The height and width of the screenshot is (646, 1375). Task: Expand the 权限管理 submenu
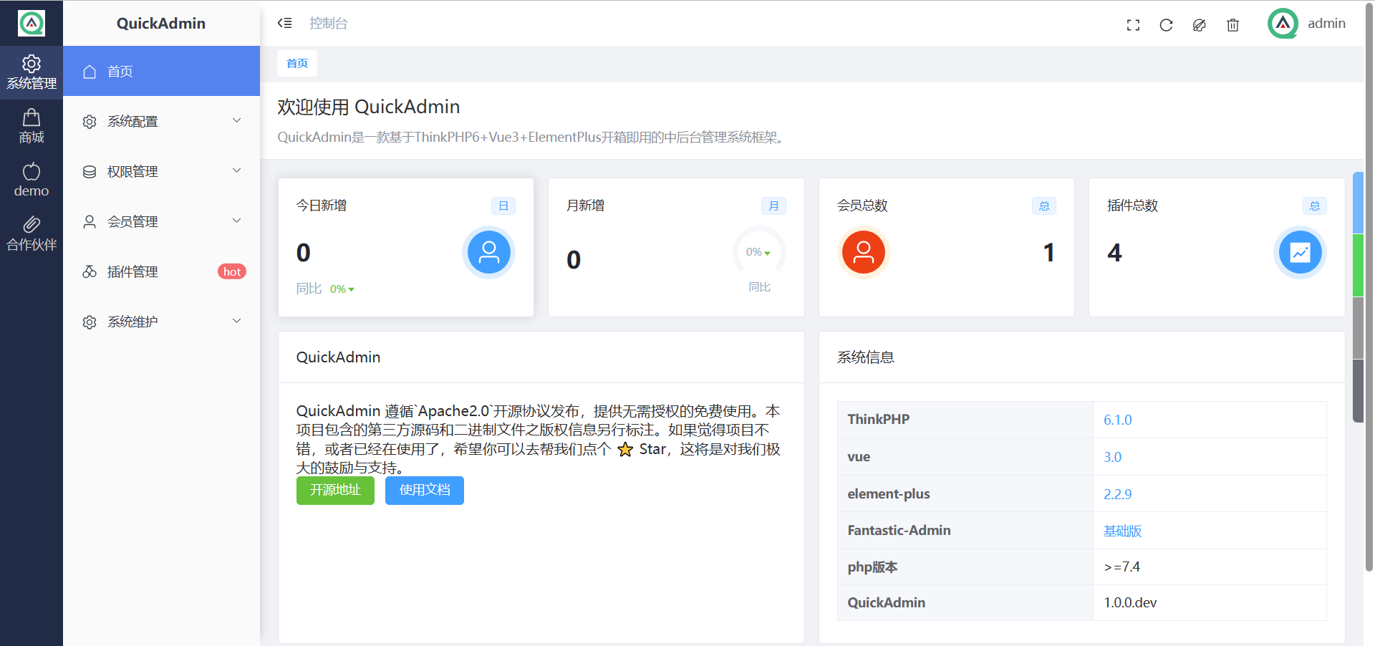(x=161, y=171)
